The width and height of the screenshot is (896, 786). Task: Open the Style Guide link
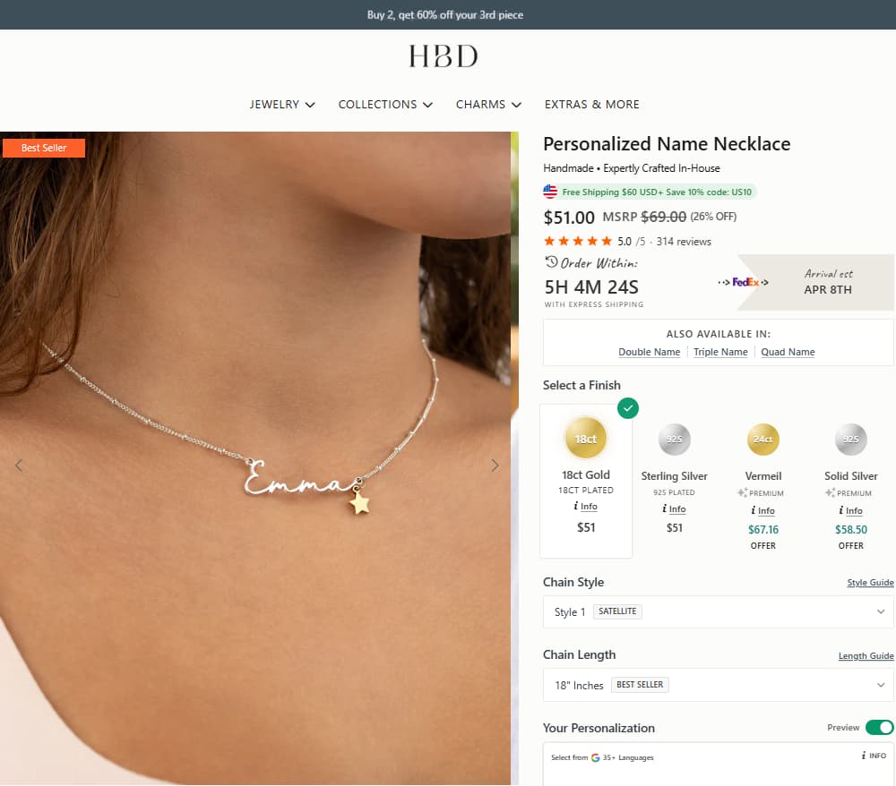(x=869, y=582)
